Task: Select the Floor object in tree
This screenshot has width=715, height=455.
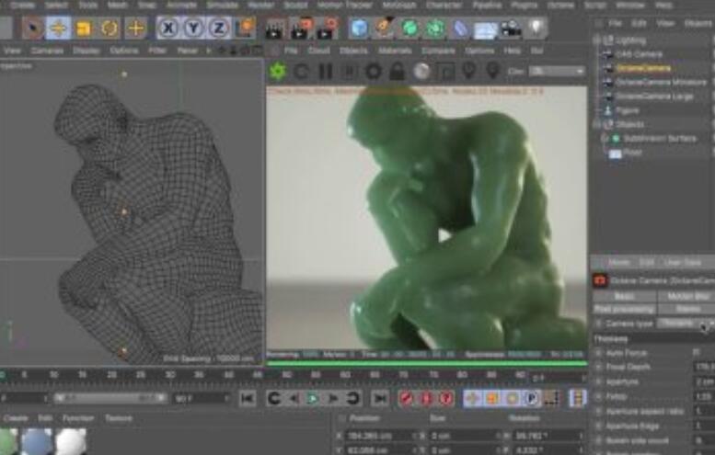Action: tap(633, 153)
